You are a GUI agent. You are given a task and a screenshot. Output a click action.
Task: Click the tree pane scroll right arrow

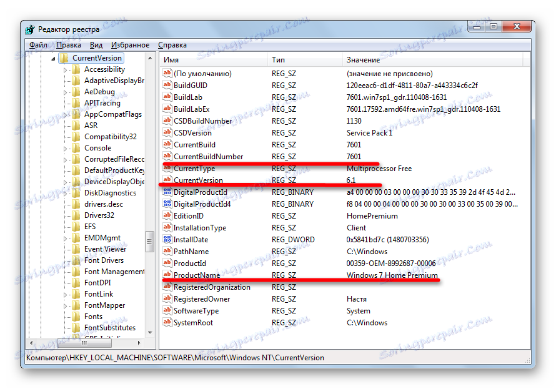coord(139,343)
